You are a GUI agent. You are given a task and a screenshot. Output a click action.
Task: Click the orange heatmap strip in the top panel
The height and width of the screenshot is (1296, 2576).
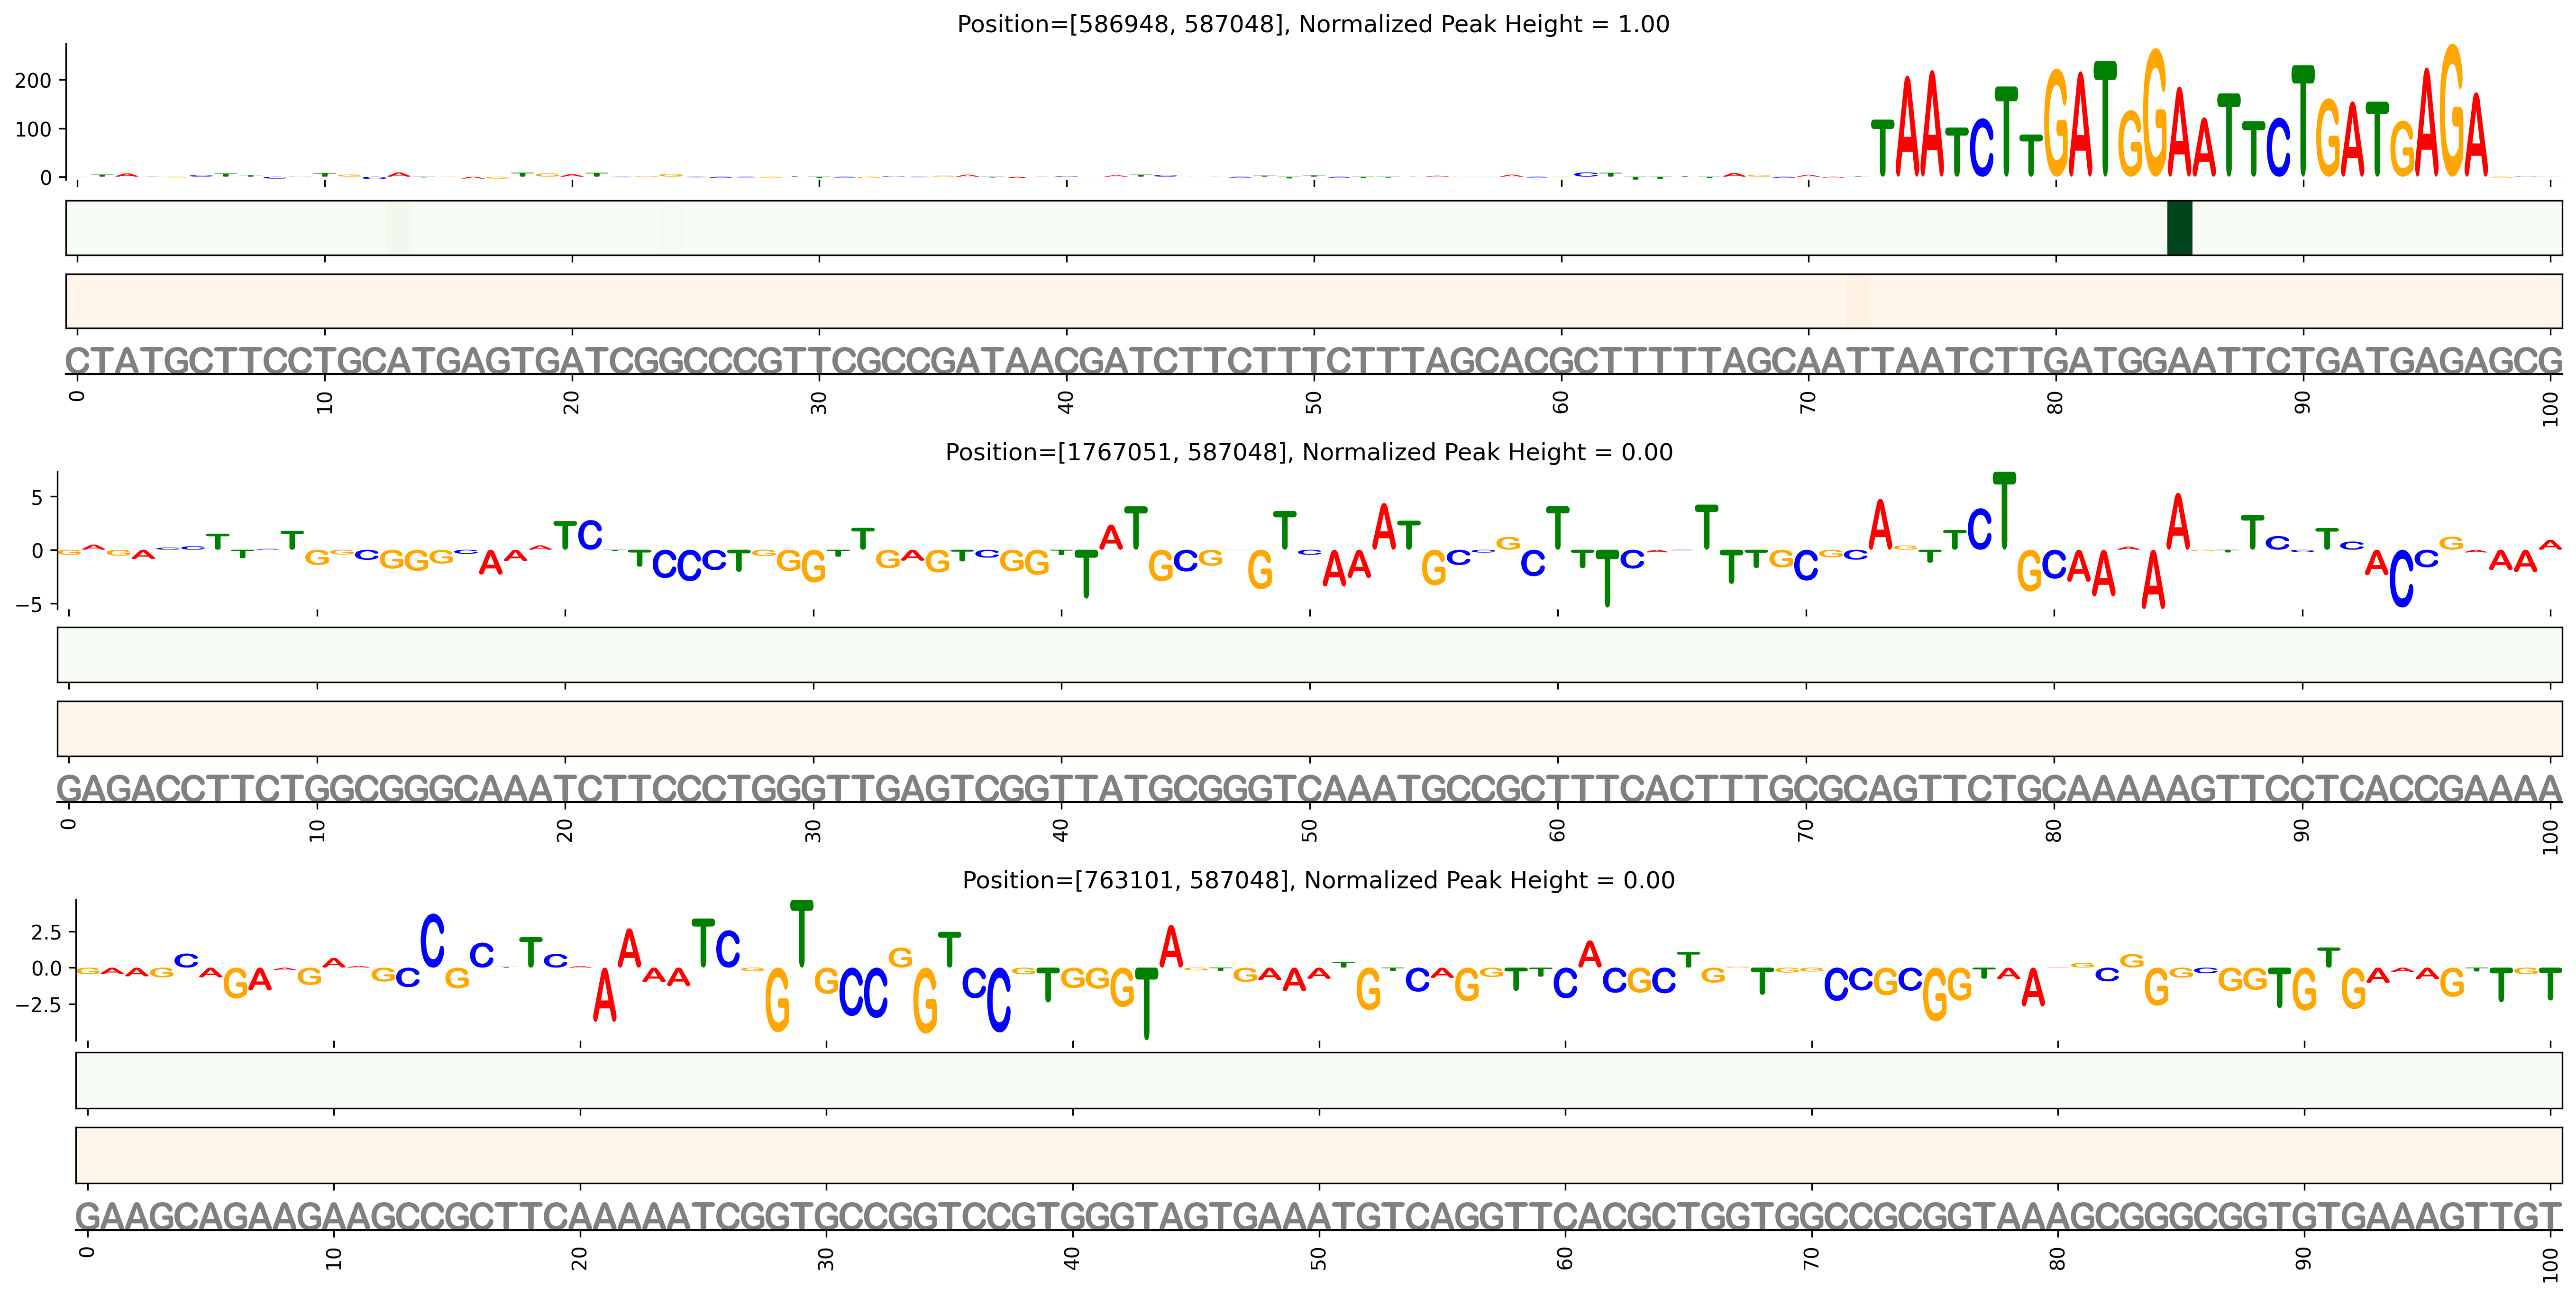(x=1314, y=301)
